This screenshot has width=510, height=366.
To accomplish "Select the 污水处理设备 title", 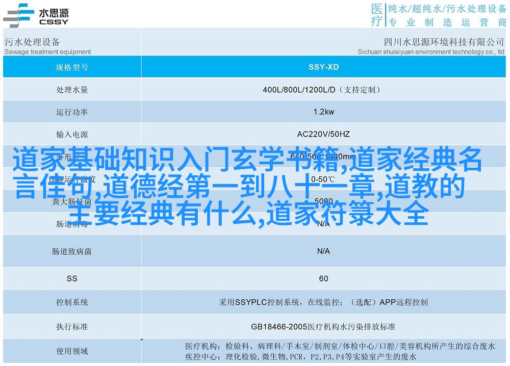I will pyautogui.click(x=32, y=42).
